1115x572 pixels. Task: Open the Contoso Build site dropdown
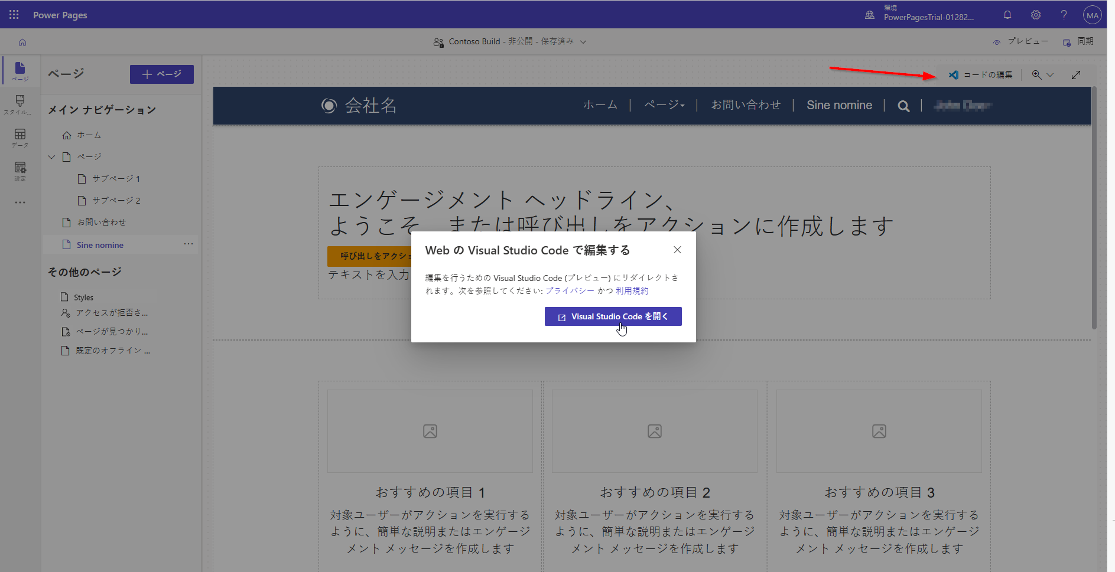point(583,41)
